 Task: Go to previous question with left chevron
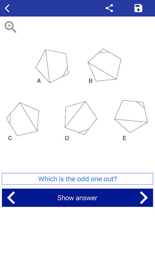coord(11,198)
